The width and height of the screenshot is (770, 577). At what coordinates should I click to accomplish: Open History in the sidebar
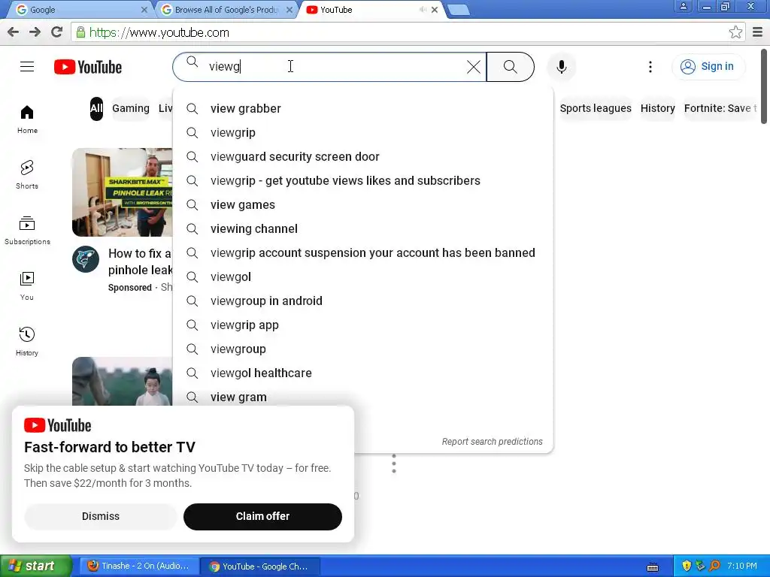pyautogui.click(x=27, y=341)
